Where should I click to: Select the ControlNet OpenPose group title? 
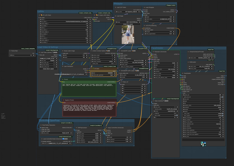point(49,120)
